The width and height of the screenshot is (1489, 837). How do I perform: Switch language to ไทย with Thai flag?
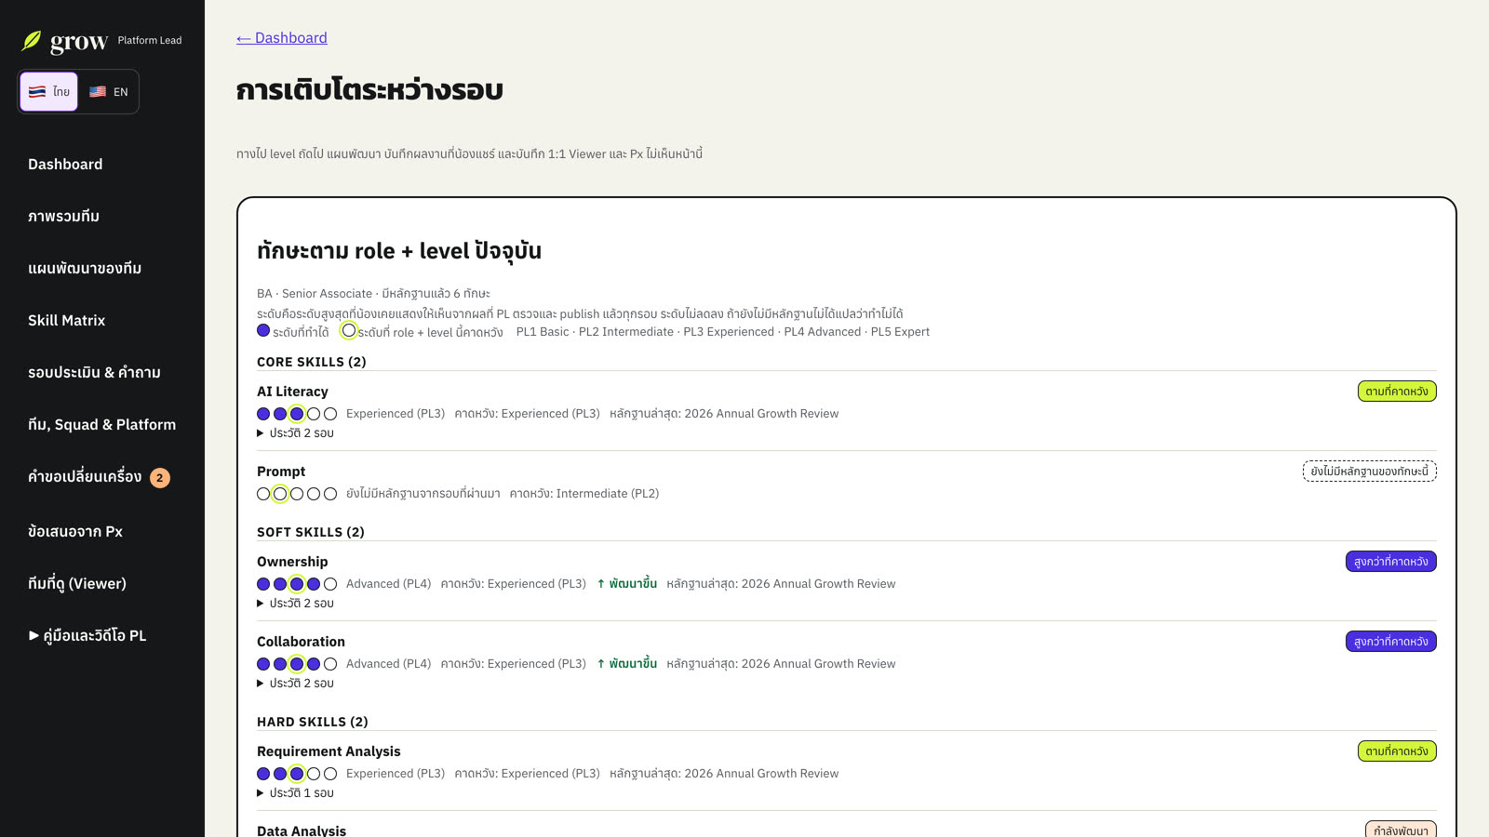click(x=49, y=92)
